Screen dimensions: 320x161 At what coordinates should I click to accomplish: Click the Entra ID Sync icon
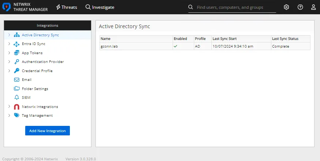pyautogui.click(x=16, y=44)
